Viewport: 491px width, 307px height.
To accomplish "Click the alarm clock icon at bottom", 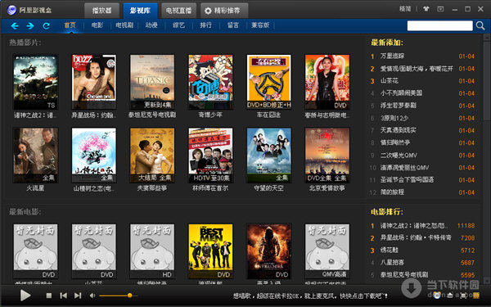I will [x=437, y=295].
